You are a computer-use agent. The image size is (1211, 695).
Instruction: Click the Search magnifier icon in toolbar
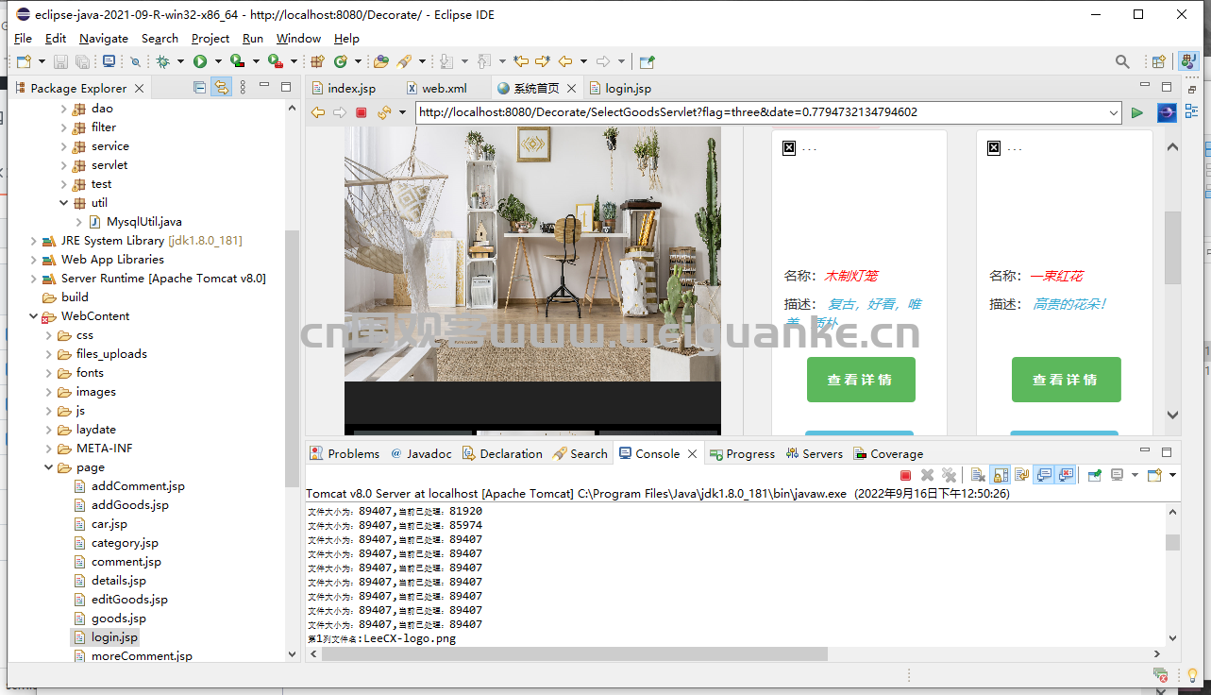click(1122, 61)
